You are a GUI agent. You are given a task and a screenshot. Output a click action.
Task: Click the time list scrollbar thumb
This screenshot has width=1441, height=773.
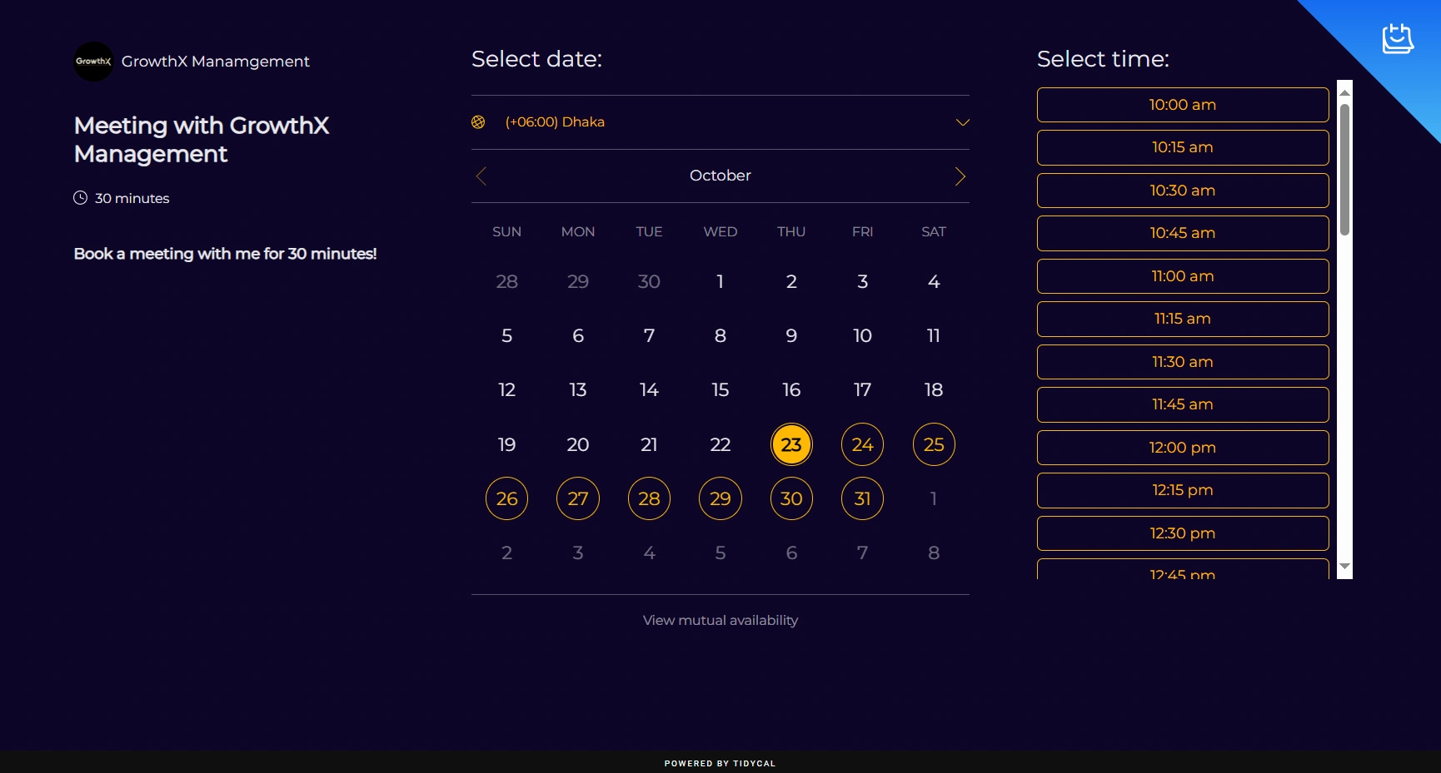tap(1344, 169)
